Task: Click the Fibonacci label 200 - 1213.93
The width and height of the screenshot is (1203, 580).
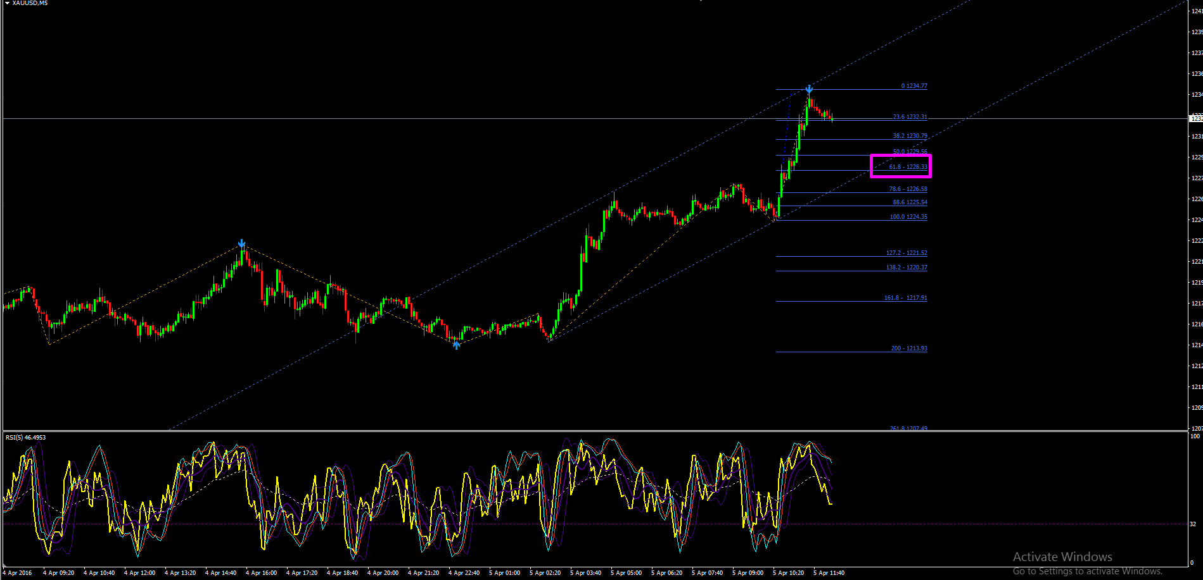Action: click(909, 349)
